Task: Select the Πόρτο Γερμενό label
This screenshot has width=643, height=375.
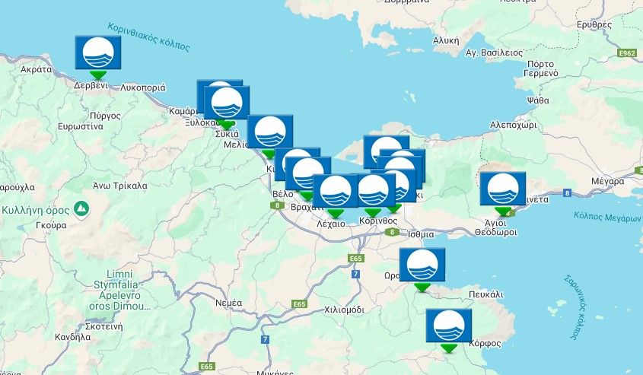Action: tap(541, 69)
